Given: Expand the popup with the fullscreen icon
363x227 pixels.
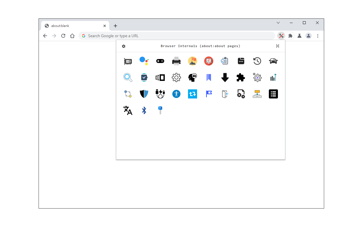Looking at the screenshot, I should (277, 46).
